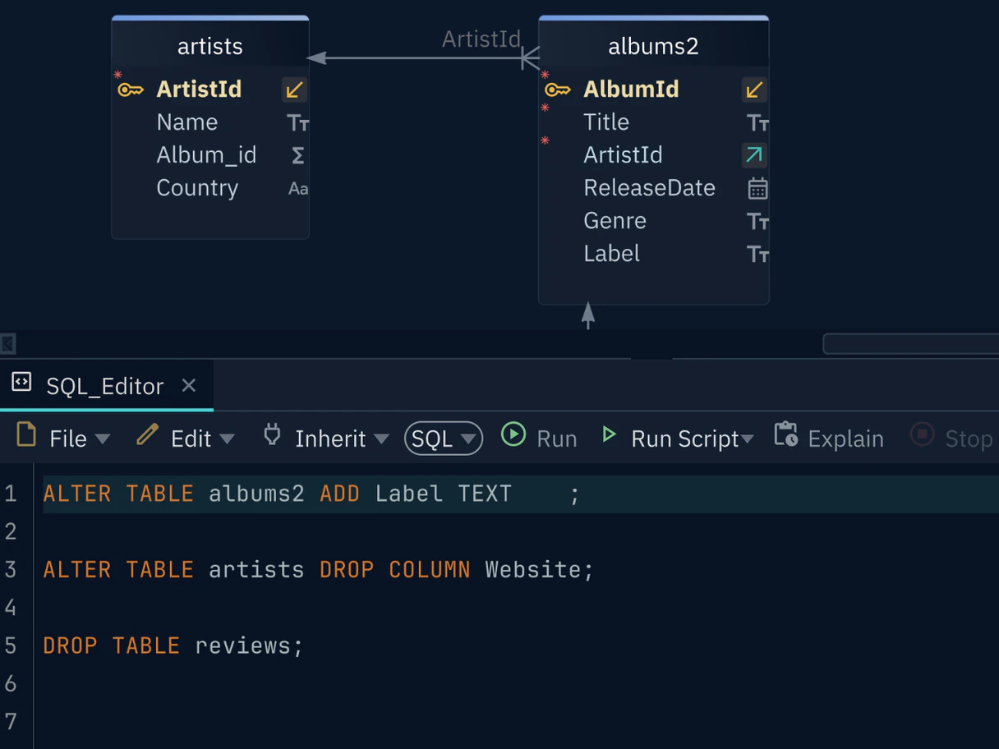This screenshot has width=999, height=749.
Task: Click the ArtistId relation line label
Action: point(481,39)
